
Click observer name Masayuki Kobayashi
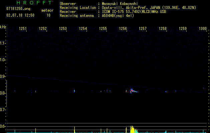[x=120, y=4]
